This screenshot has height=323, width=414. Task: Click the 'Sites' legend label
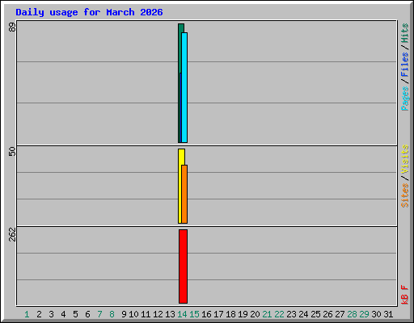click(x=404, y=195)
